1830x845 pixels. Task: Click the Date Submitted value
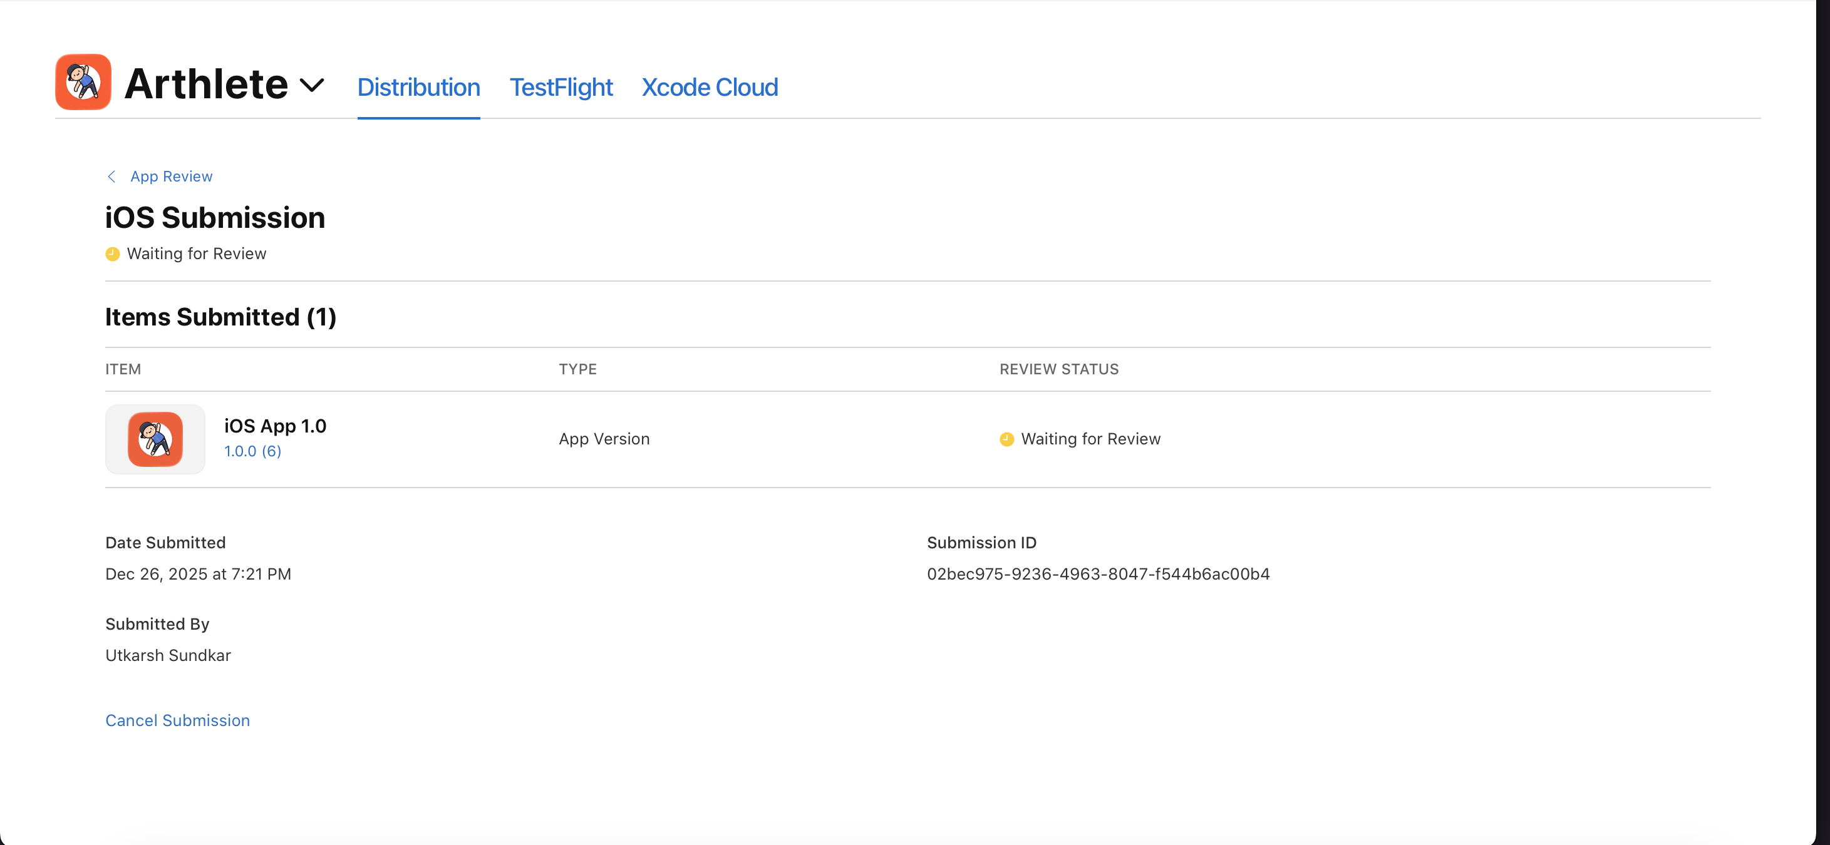click(198, 574)
